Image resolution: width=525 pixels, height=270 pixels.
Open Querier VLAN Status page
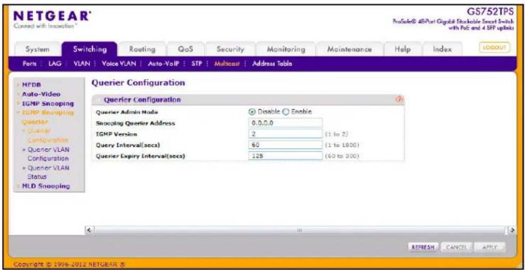tap(48, 172)
